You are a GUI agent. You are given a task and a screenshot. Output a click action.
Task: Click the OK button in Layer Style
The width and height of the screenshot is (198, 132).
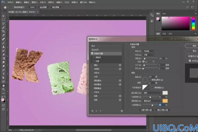click(x=192, y=46)
